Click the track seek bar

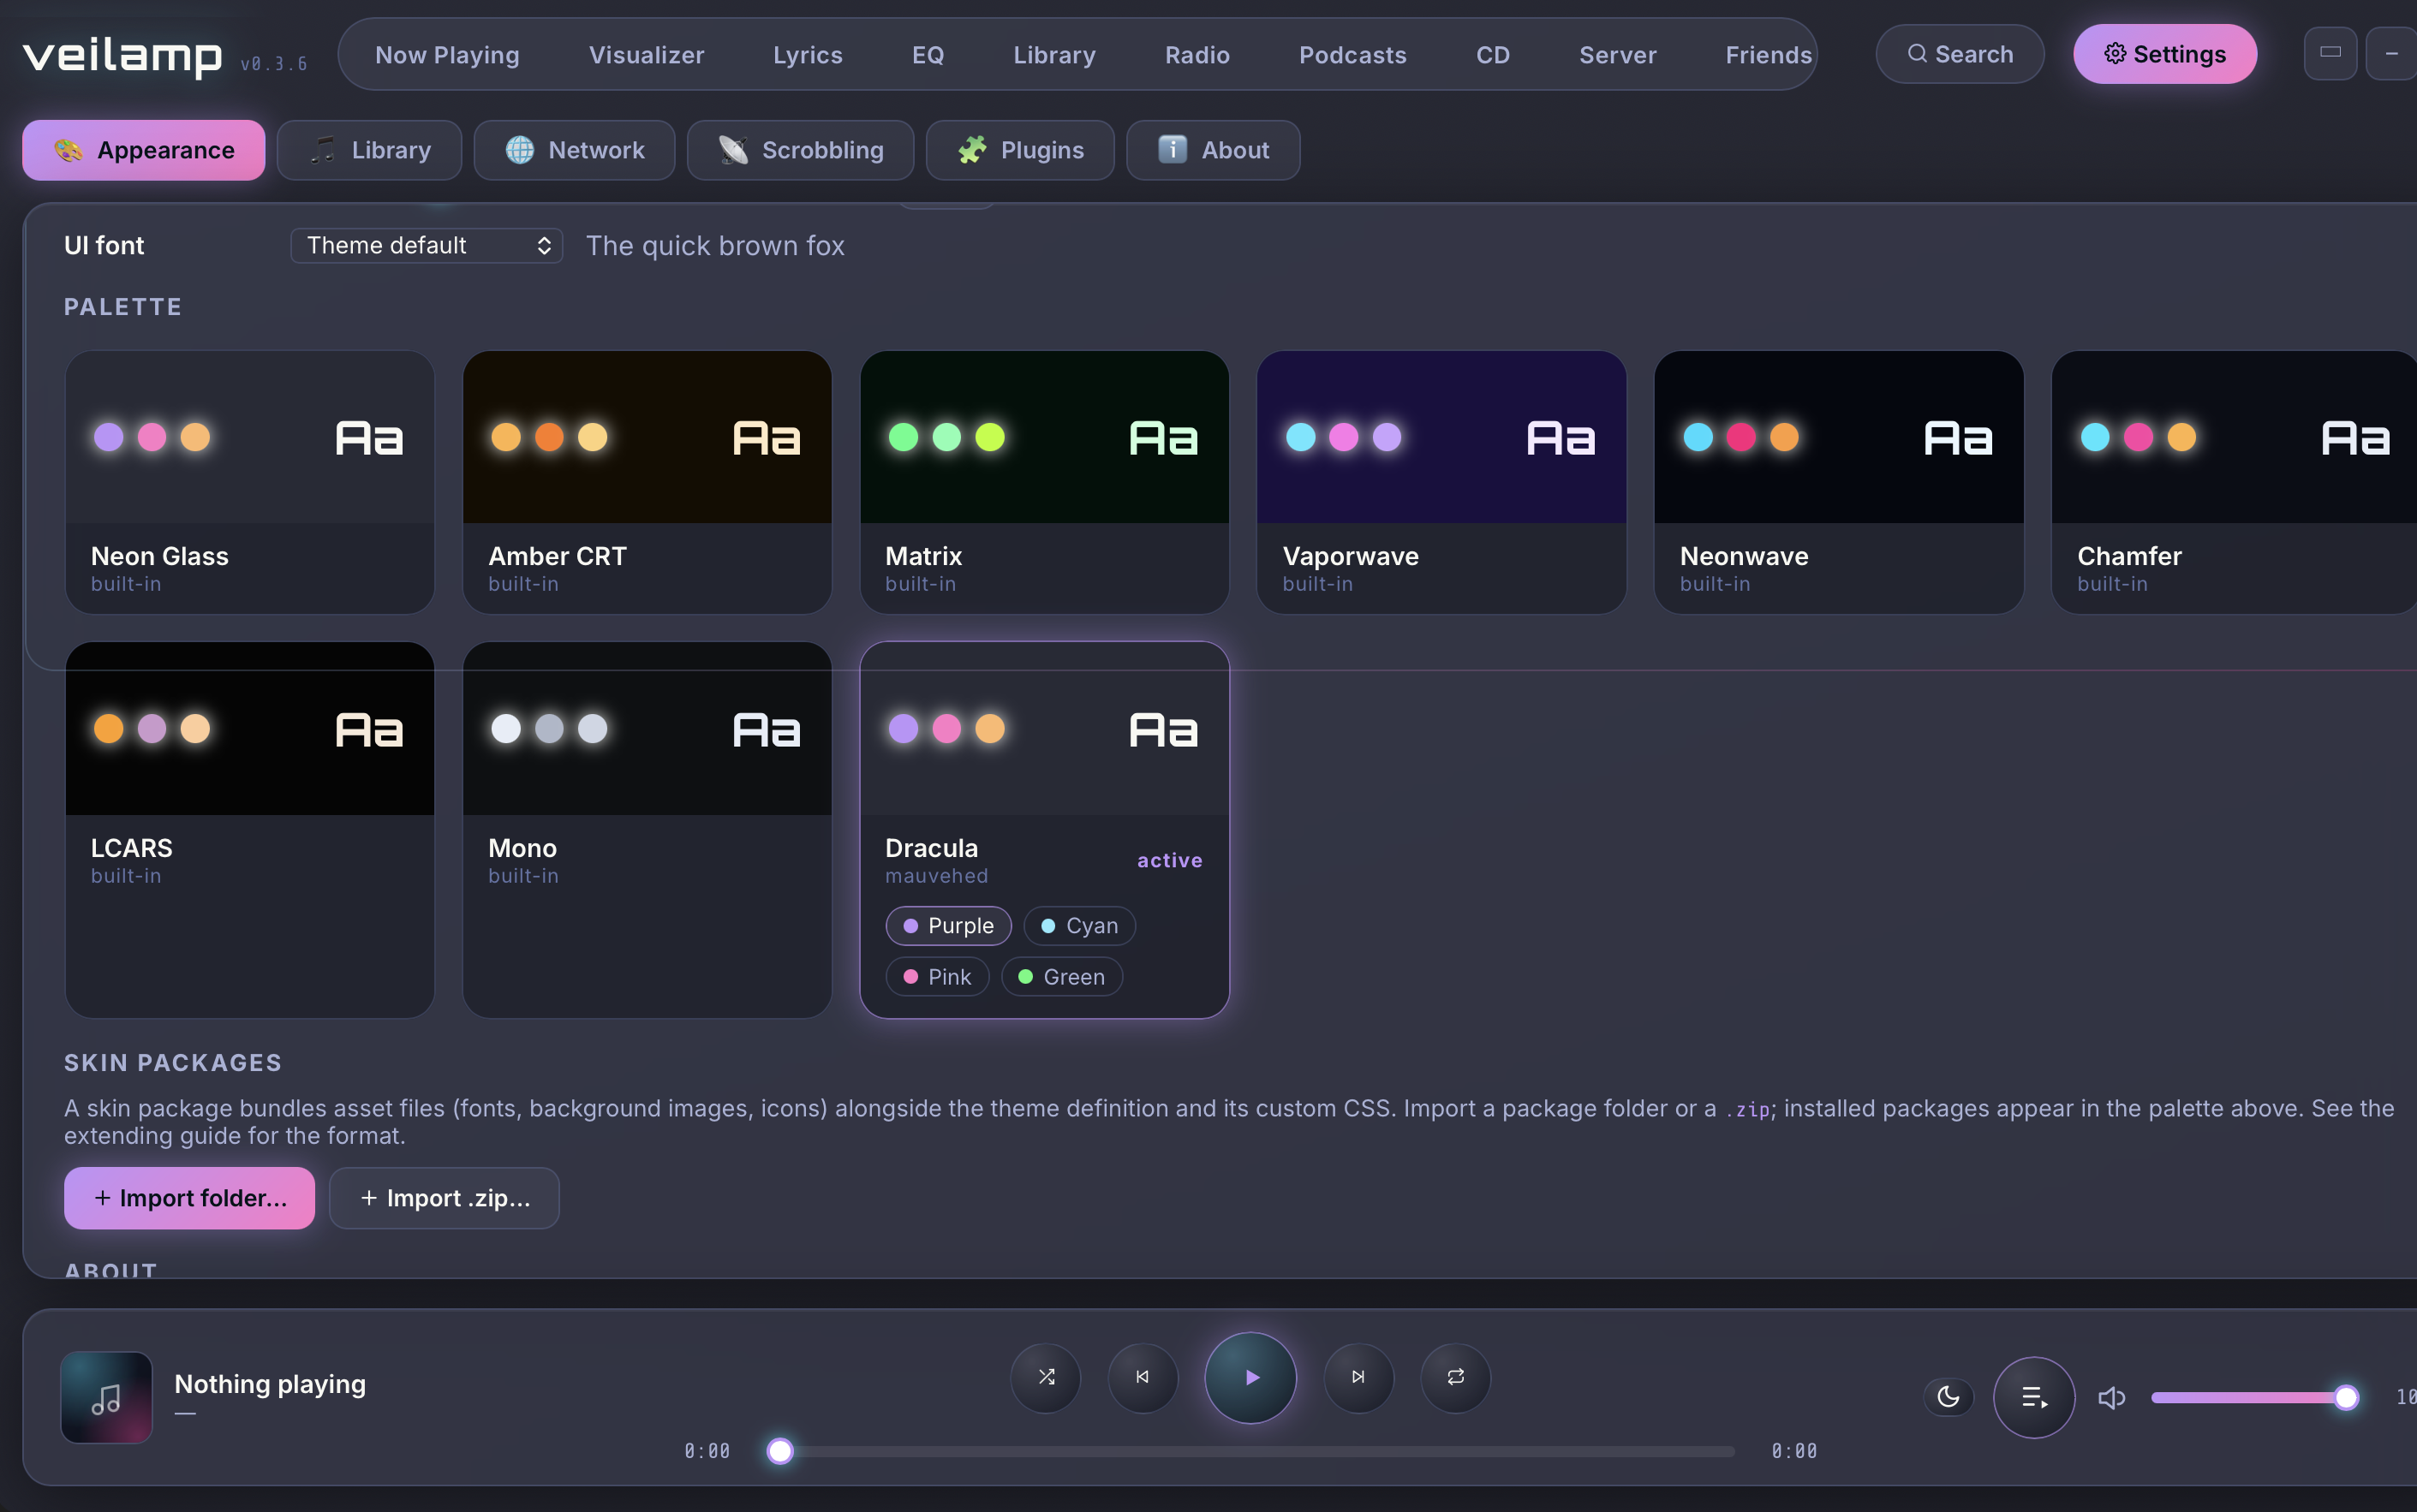pyautogui.click(x=1250, y=1451)
